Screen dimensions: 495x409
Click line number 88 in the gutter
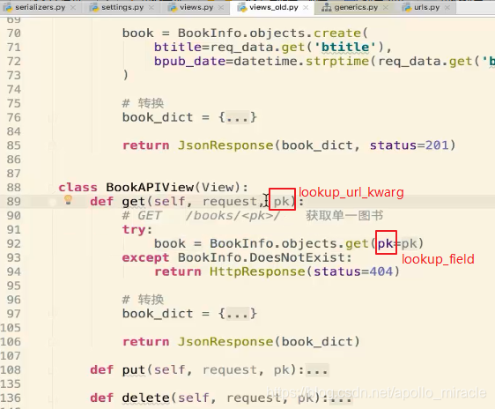coord(13,187)
